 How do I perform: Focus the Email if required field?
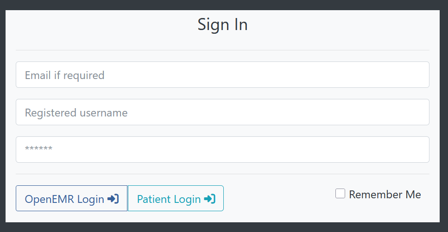point(222,75)
